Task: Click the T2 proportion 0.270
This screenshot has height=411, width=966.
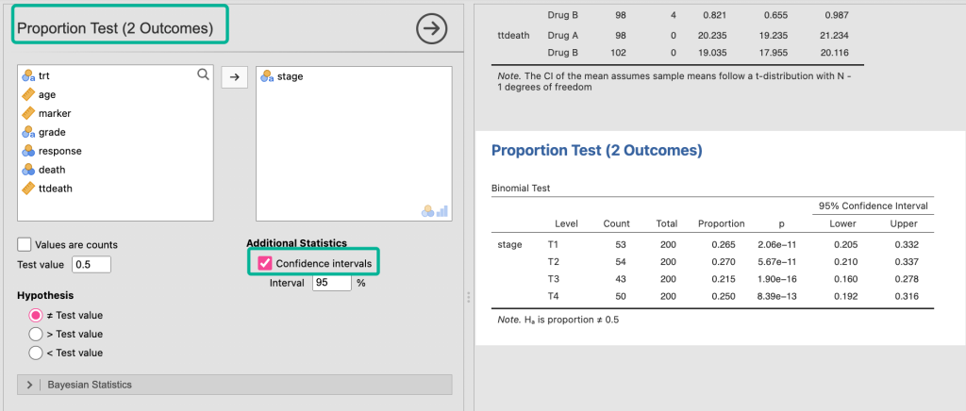Action: pyautogui.click(x=724, y=261)
